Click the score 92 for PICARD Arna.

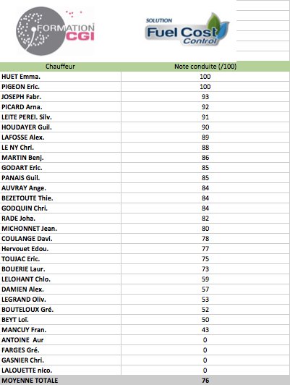pyautogui.click(x=205, y=107)
